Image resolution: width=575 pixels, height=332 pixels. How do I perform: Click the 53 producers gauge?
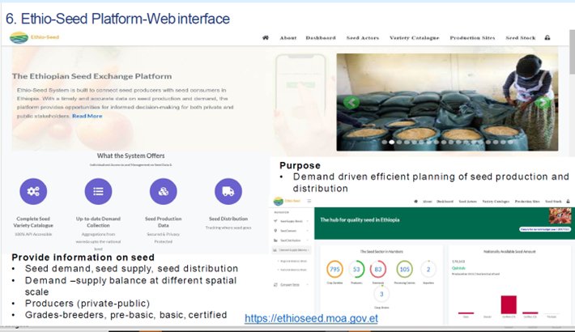356,270
